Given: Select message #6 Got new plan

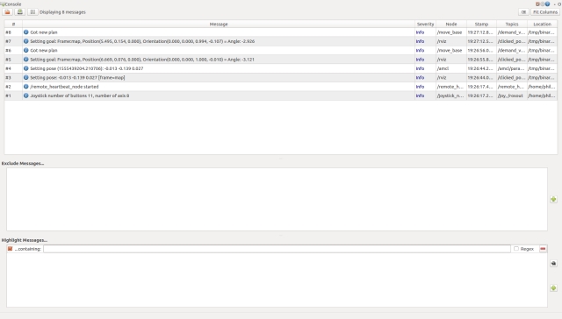Looking at the screenshot, I should point(281,51).
